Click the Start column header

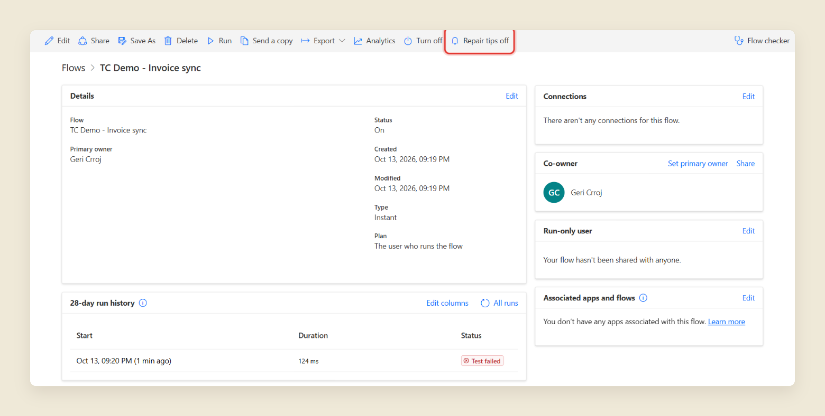point(85,335)
